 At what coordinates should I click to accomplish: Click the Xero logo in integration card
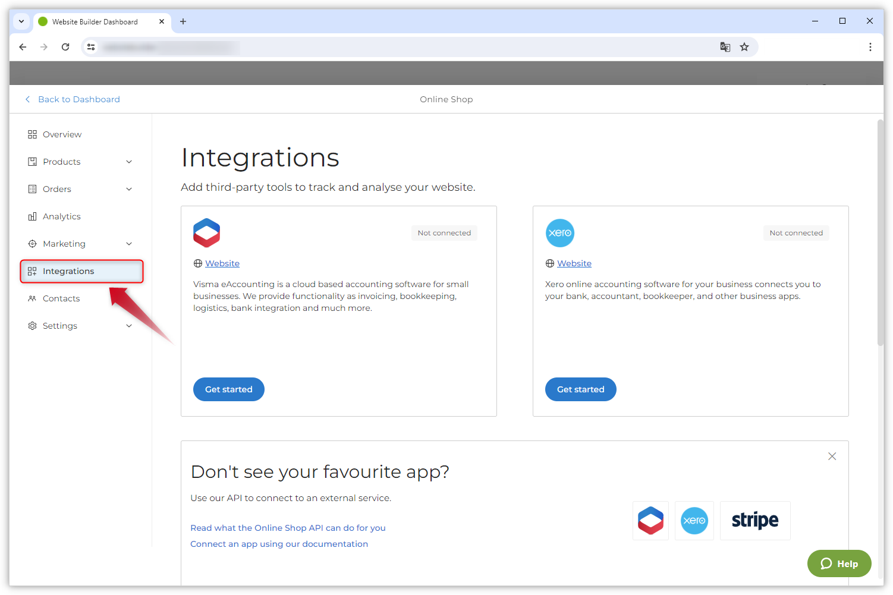click(x=559, y=233)
